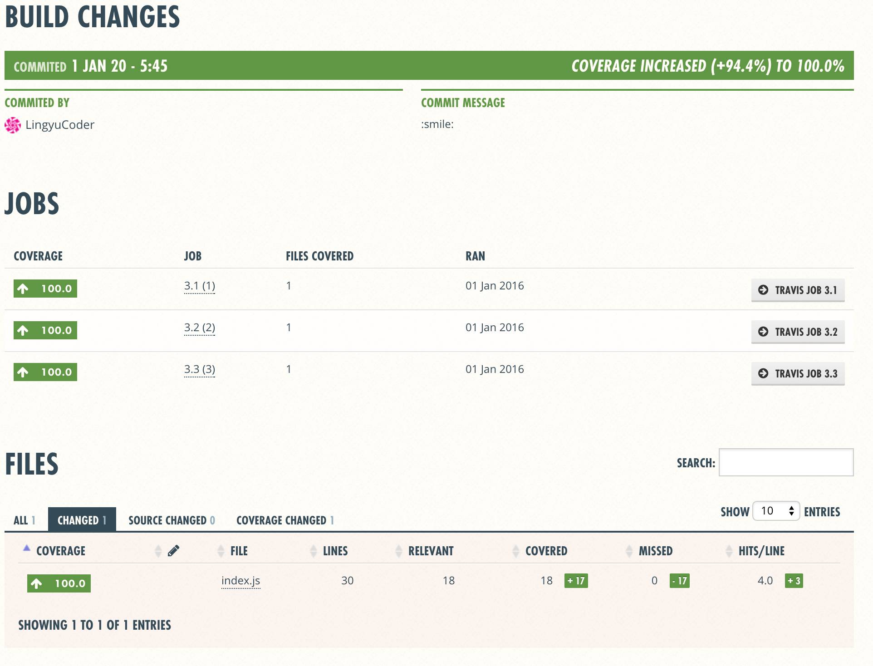This screenshot has height=666, width=873.
Task: Switch to the Coverage Changed tab
Action: coord(285,520)
